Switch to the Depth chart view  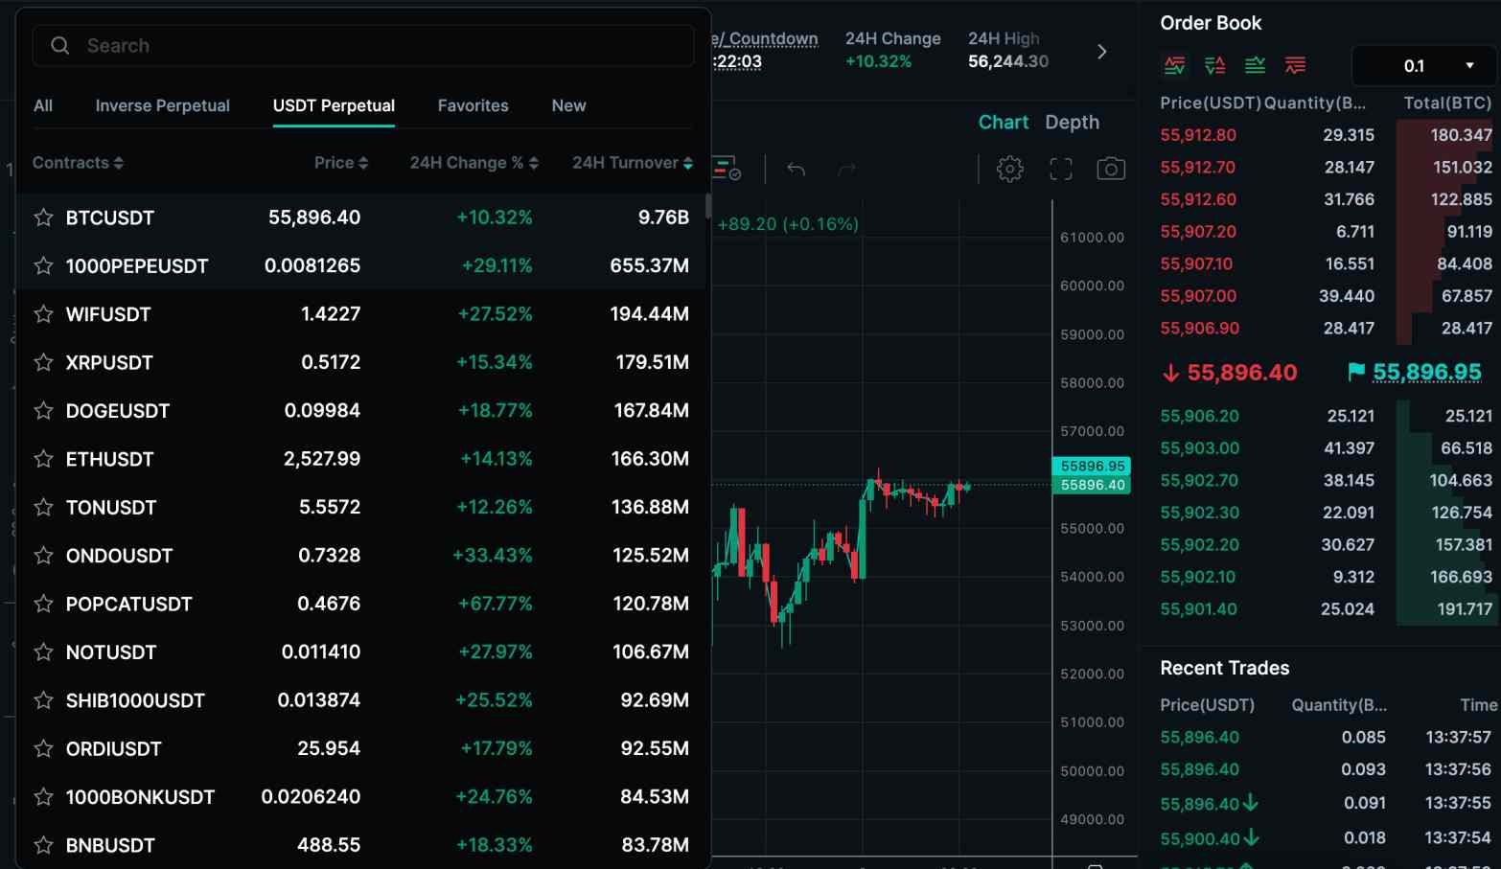pyautogui.click(x=1072, y=122)
